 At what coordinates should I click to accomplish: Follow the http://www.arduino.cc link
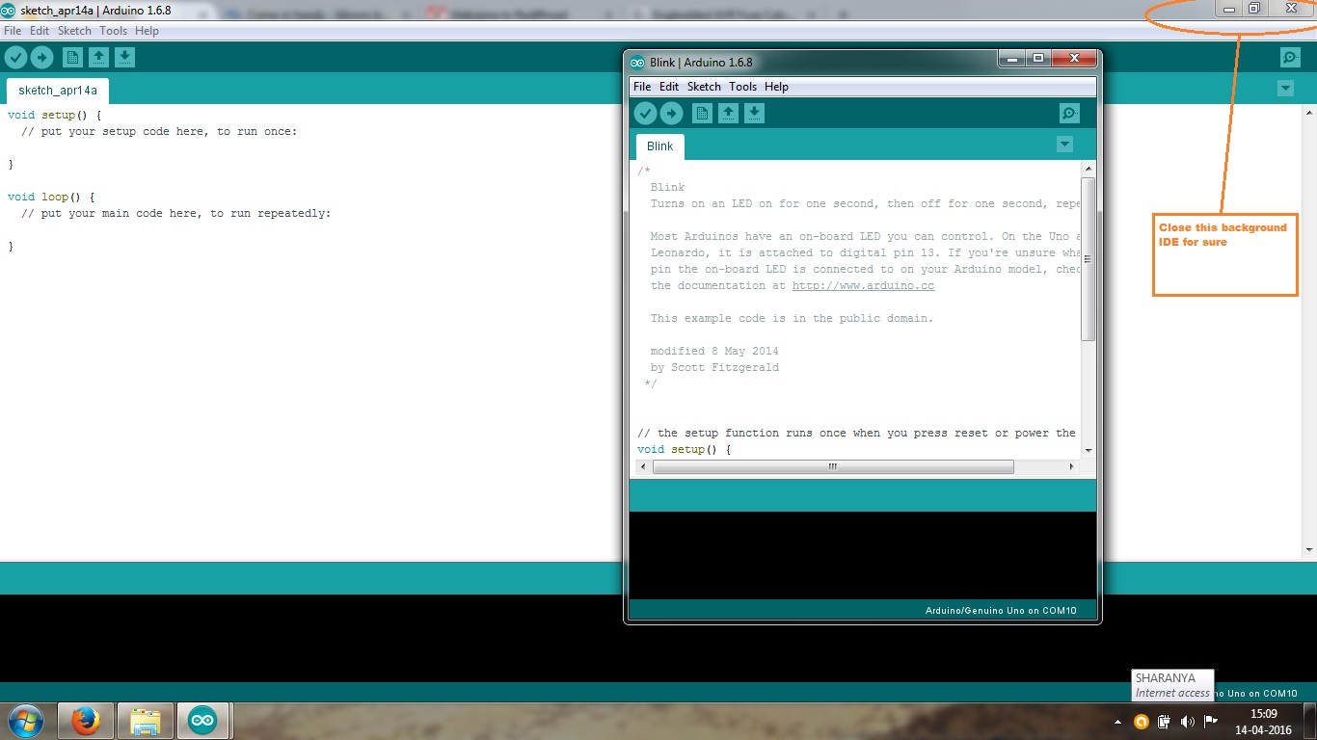tap(863, 285)
